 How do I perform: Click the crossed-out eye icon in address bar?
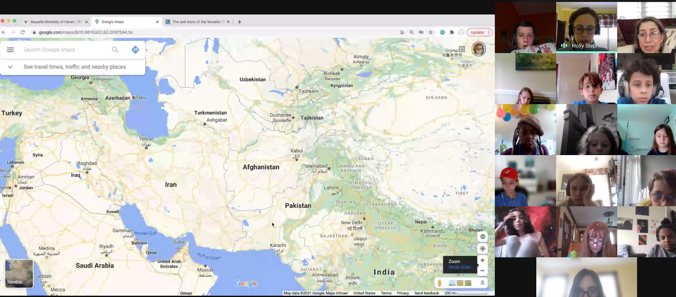click(421, 32)
